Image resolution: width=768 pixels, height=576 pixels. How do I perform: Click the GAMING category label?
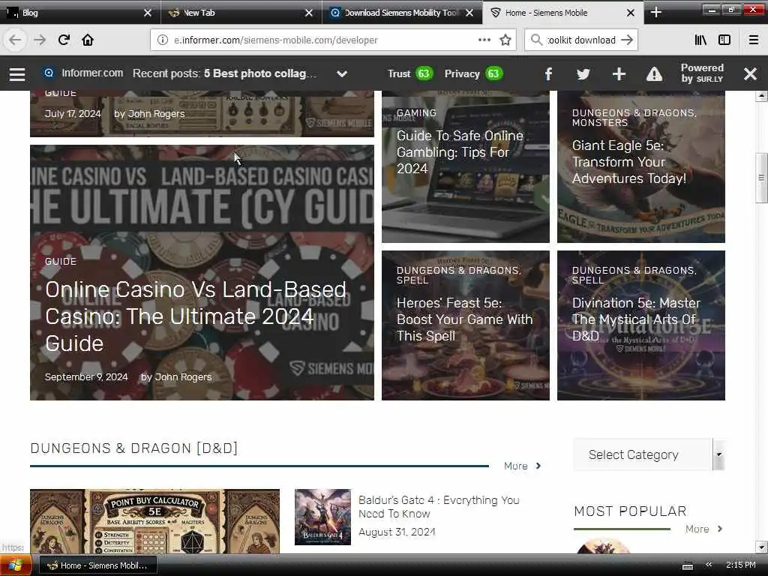pos(416,112)
